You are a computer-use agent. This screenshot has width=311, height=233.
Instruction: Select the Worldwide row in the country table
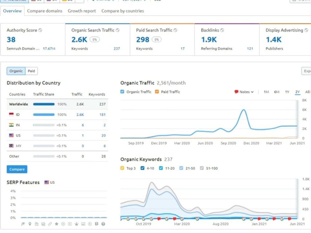57,104
